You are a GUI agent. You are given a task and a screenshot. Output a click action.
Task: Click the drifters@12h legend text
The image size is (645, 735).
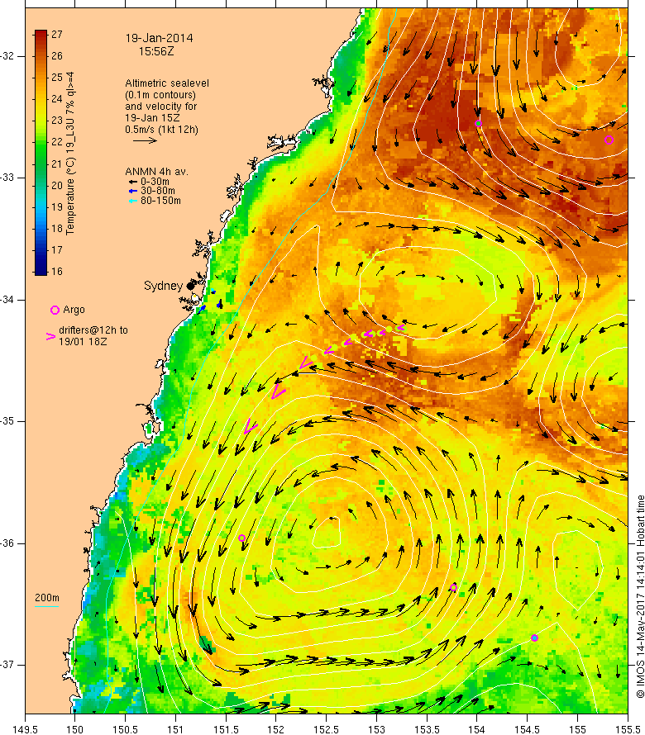click(93, 335)
